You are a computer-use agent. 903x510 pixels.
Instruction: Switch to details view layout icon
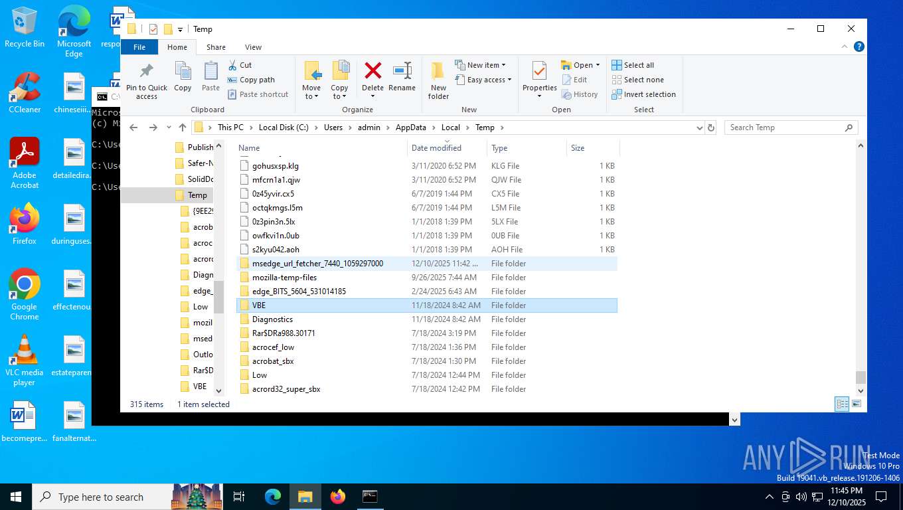pyautogui.click(x=842, y=404)
